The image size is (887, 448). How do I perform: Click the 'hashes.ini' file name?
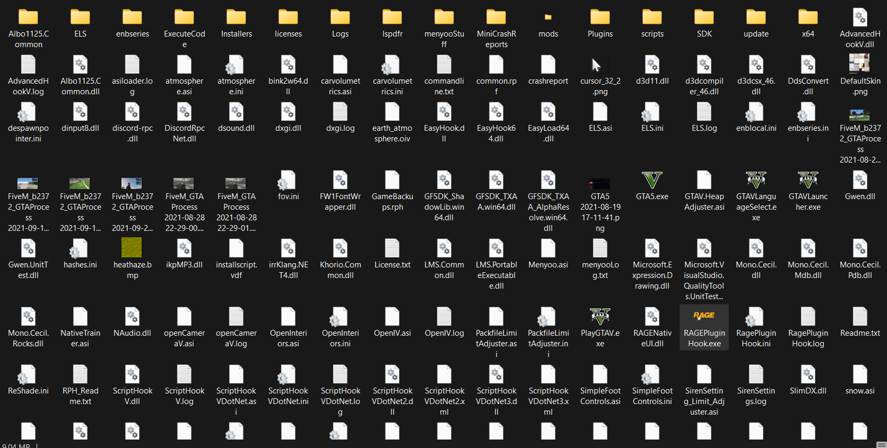81,265
